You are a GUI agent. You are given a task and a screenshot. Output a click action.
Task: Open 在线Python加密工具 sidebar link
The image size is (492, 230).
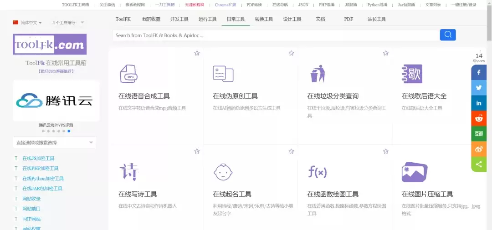[43, 178]
